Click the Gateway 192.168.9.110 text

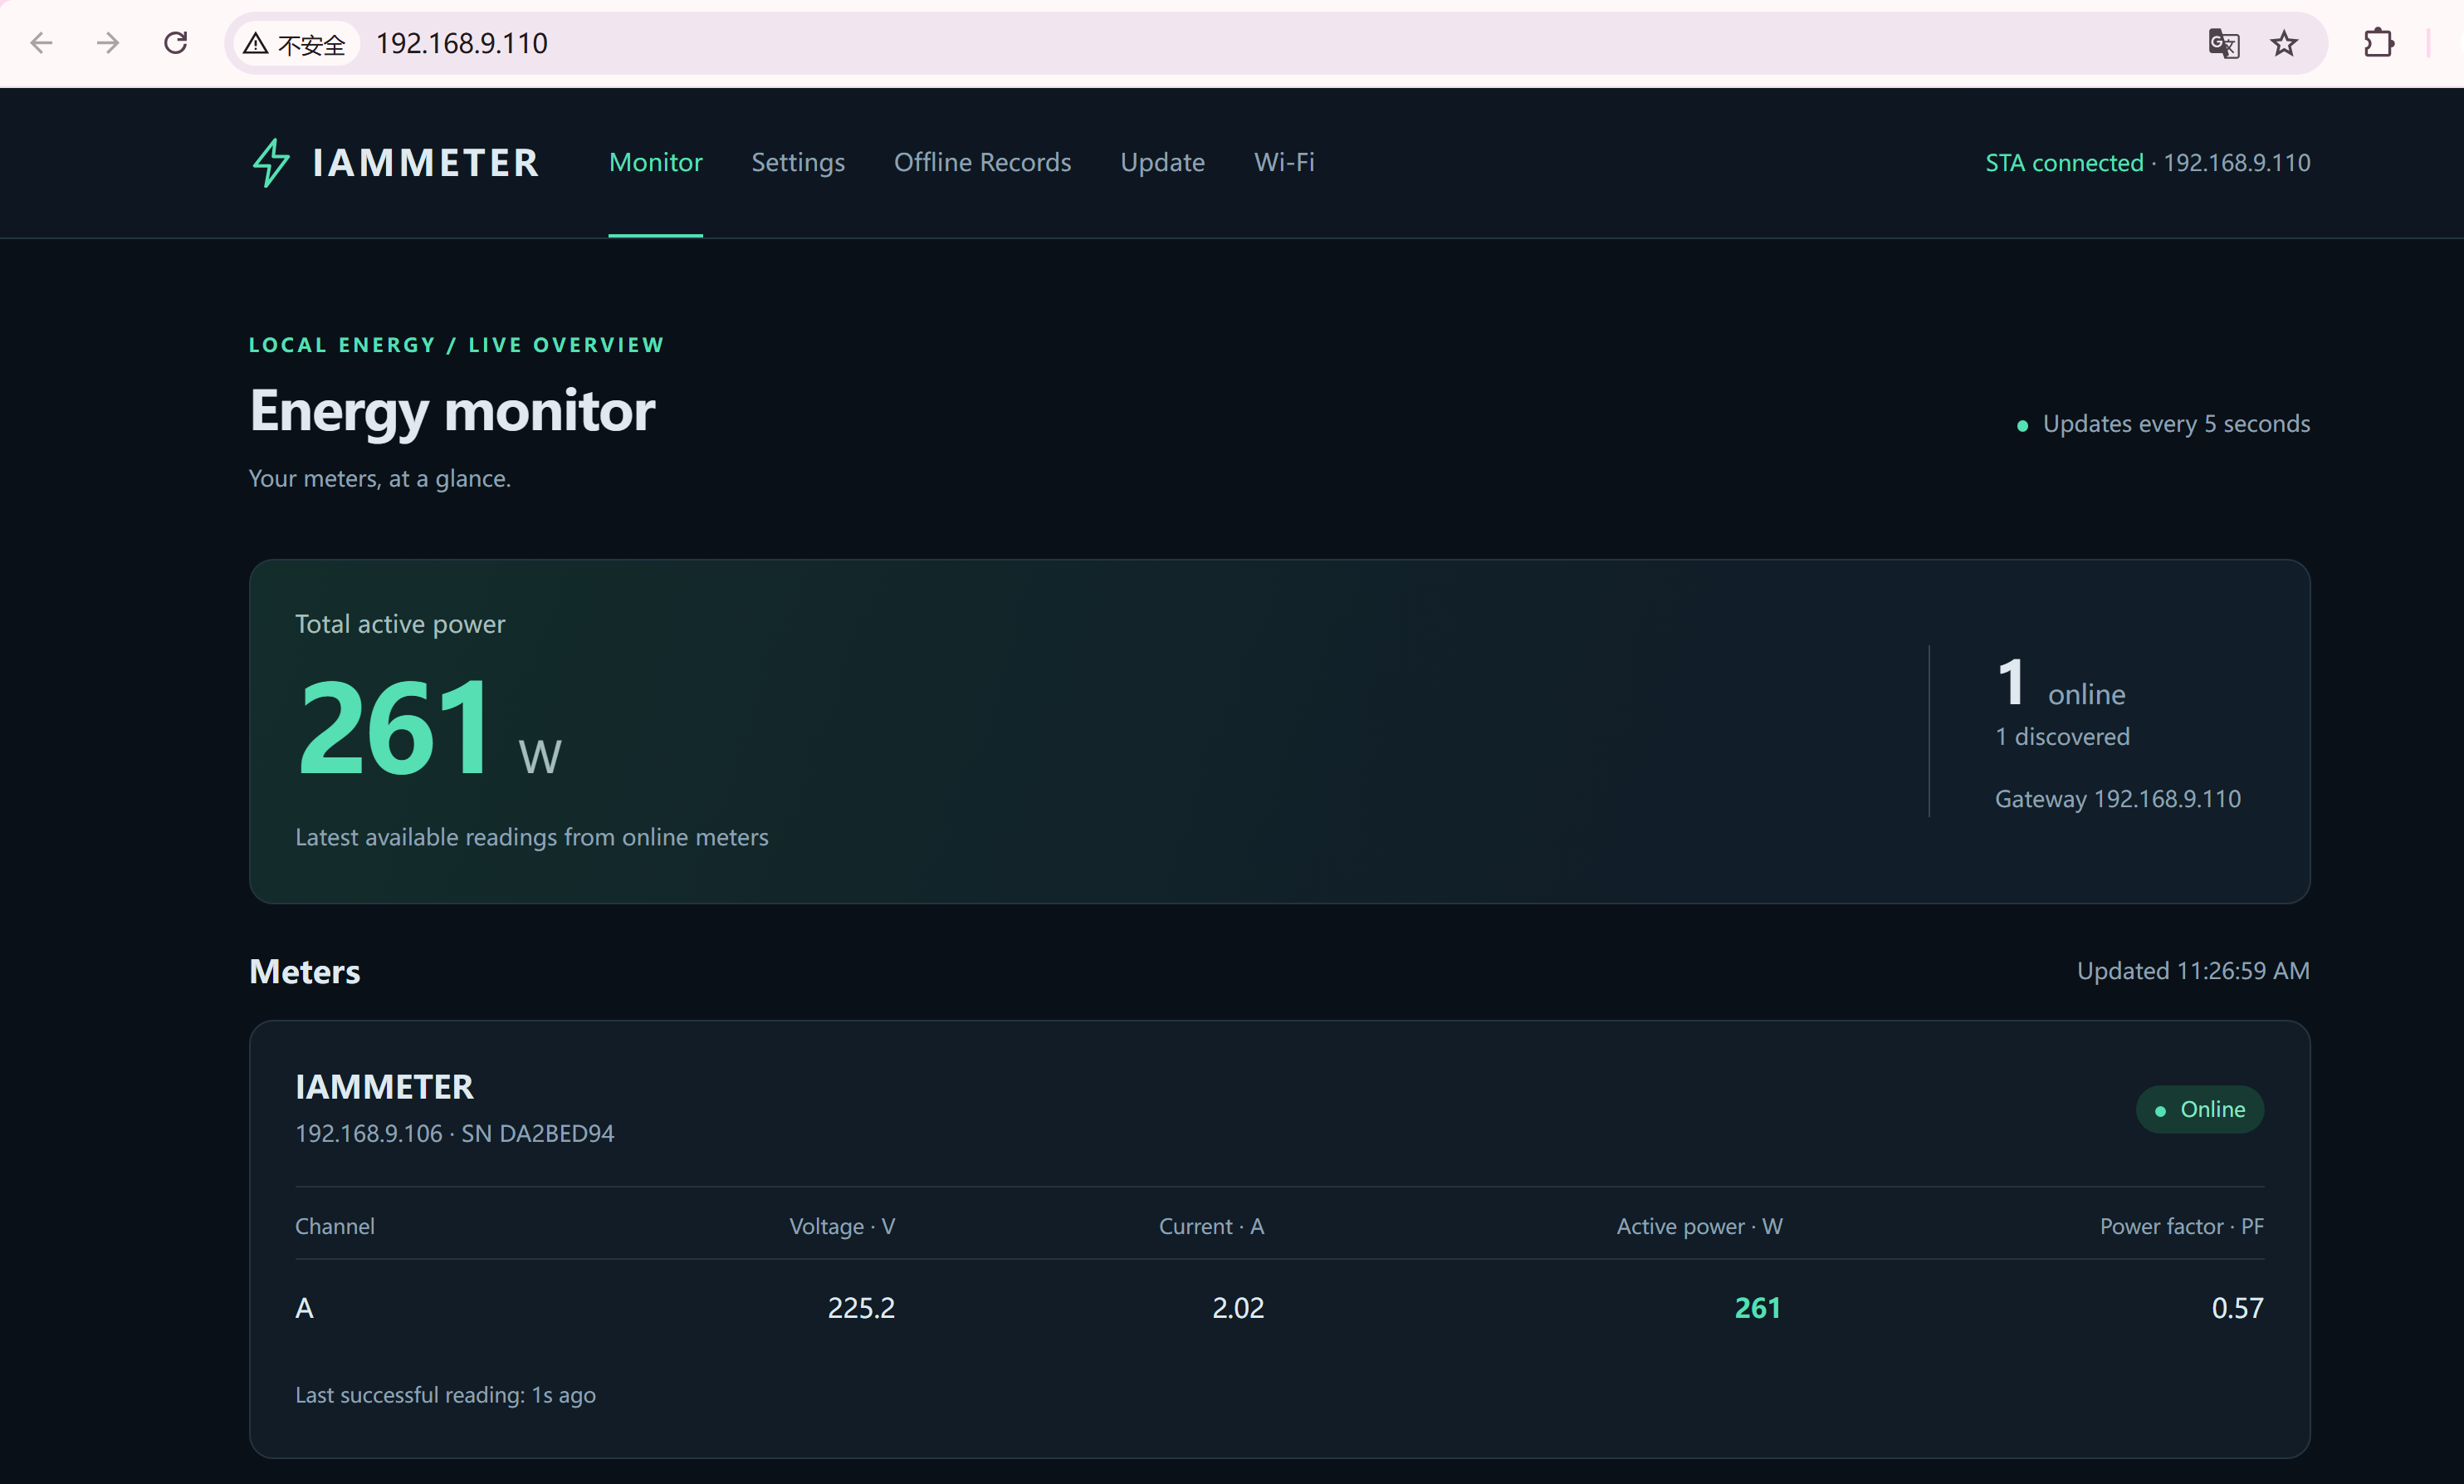(x=2117, y=799)
